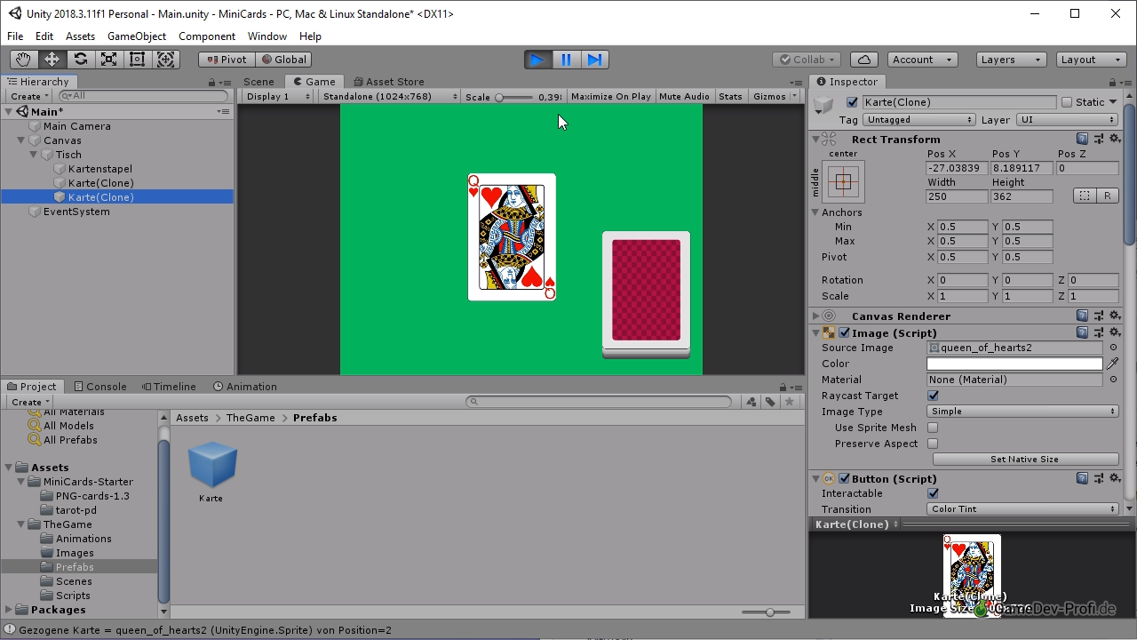This screenshot has height=640, width=1137.
Task: Toggle Play mode button
Action: (x=537, y=60)
